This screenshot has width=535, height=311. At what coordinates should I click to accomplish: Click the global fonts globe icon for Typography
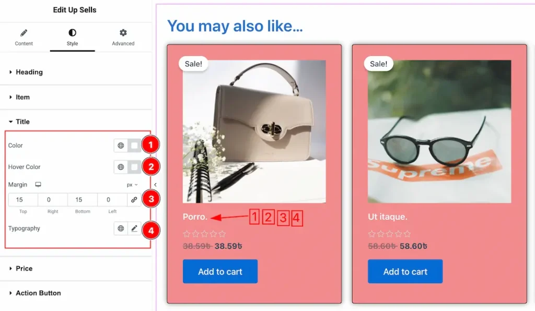(x=121, y=228)
